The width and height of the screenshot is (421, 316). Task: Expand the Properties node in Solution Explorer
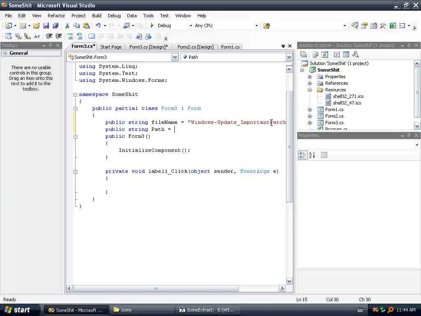point(310,77)
